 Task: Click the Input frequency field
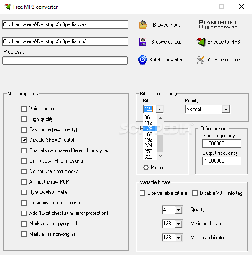221,143
